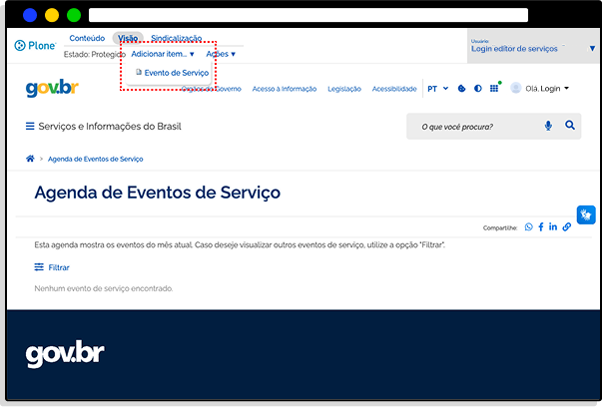Expand the Adicionar item dropdown
602x407 pixels.
click(x=163, y=54)
